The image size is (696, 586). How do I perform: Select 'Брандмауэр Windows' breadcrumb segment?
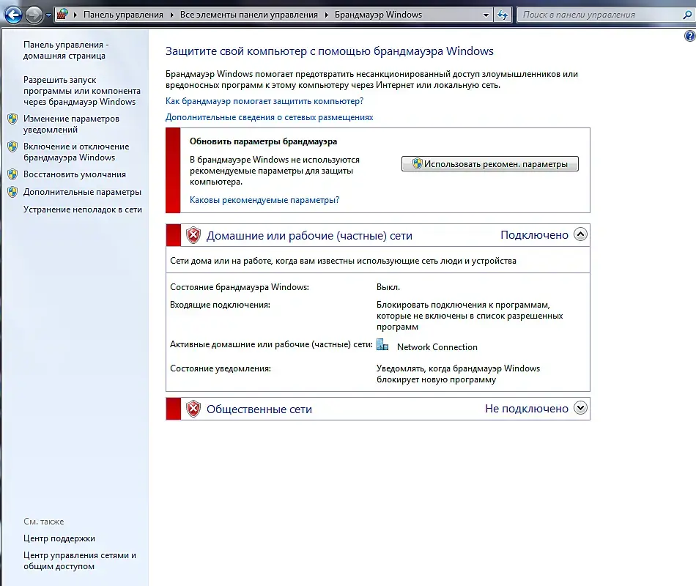coord(378,15)
